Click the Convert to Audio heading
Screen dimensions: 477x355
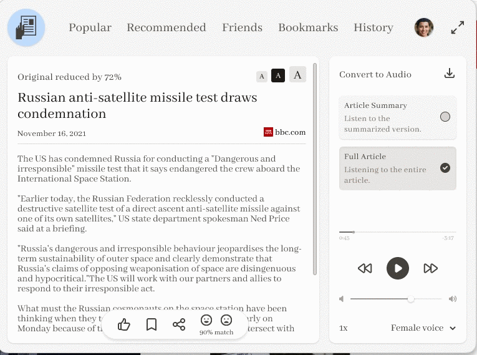point(375,74)
